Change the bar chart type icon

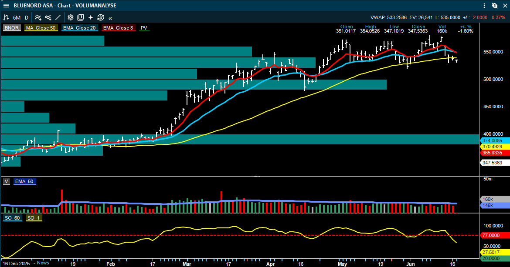coord(6,17)
